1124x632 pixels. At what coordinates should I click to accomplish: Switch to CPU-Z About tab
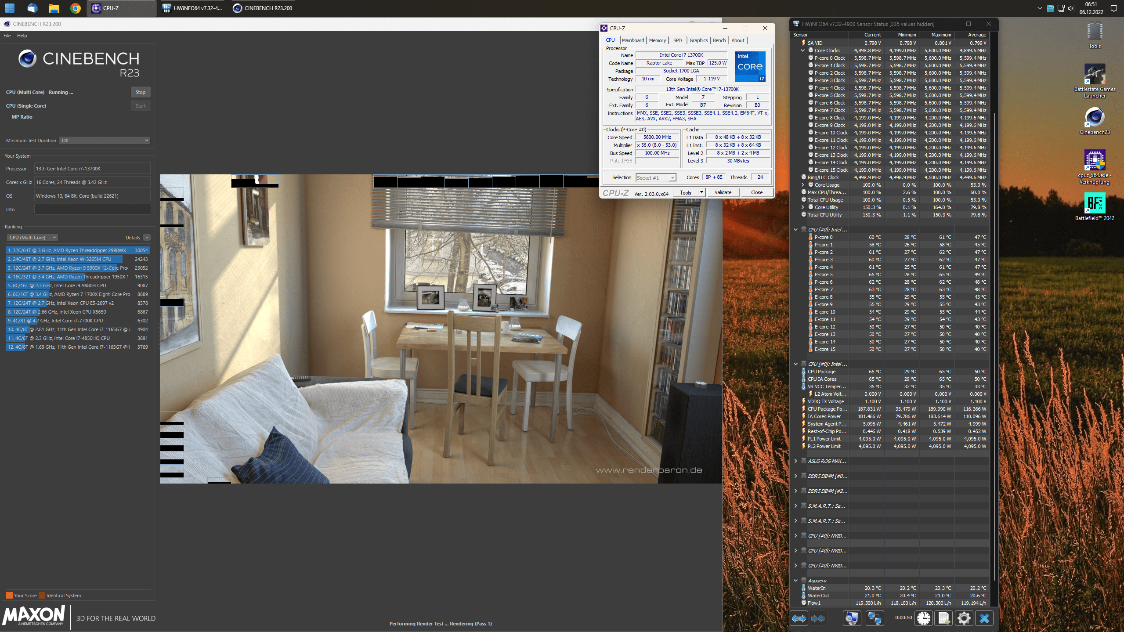[738, 40]
